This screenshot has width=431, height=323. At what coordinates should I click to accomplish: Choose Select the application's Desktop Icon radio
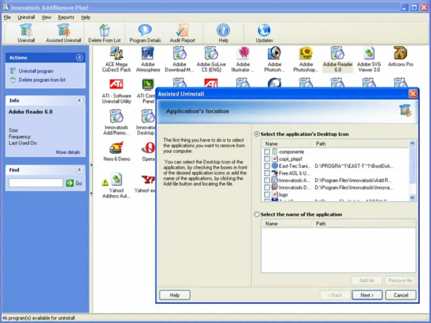coord(257,134)
